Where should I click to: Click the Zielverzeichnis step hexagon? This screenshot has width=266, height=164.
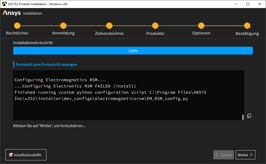(109, 26)
